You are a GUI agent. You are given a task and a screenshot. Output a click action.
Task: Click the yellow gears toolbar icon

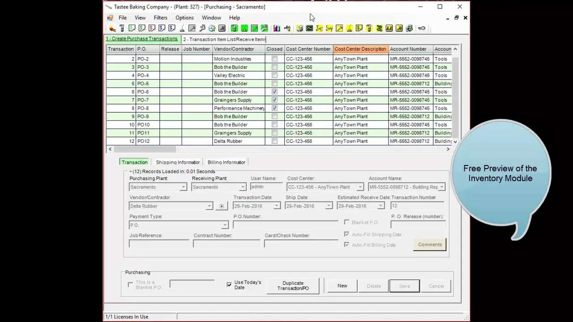point(379,28)
